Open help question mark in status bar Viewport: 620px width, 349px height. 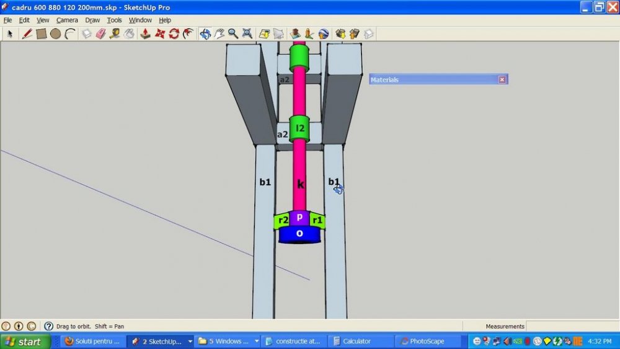pyautogui.click(x=48, y=326)
